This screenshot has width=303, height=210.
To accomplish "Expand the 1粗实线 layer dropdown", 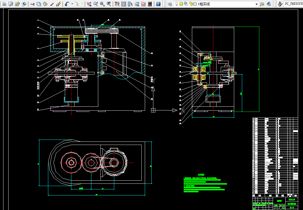I will pos(256,4).
